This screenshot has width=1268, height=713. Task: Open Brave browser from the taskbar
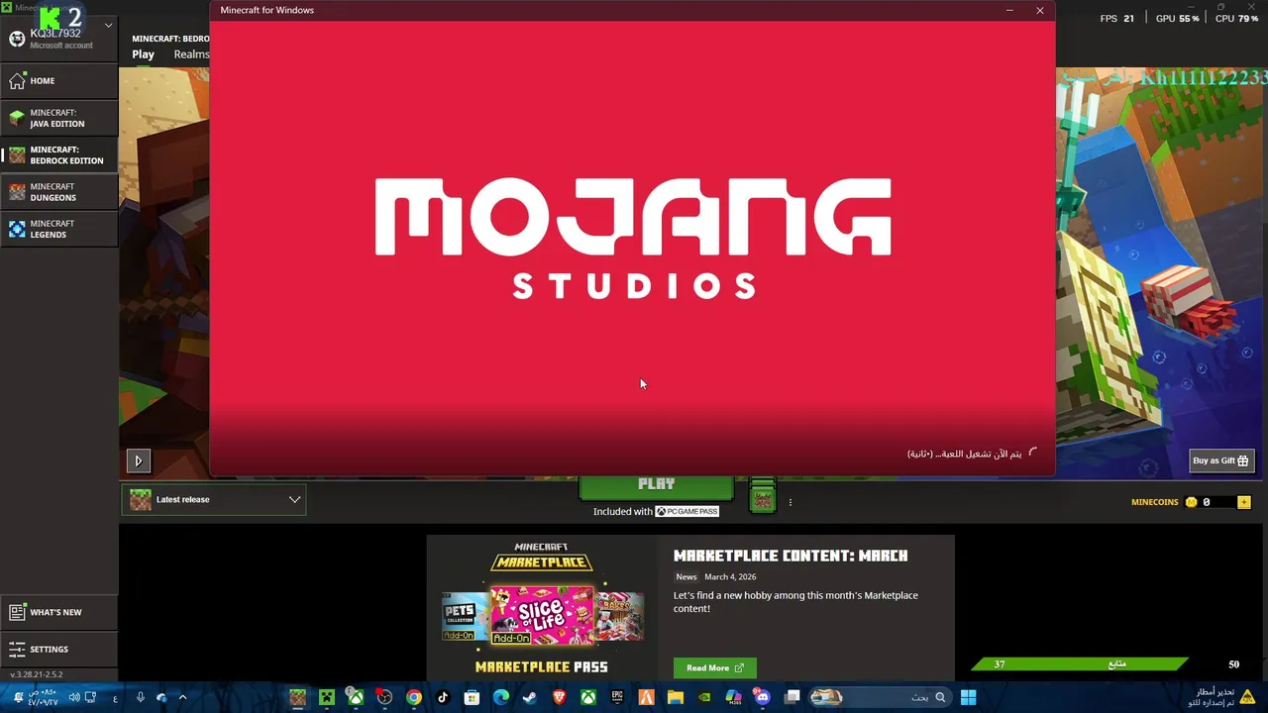pyautogui.click(x=560, y=697)
